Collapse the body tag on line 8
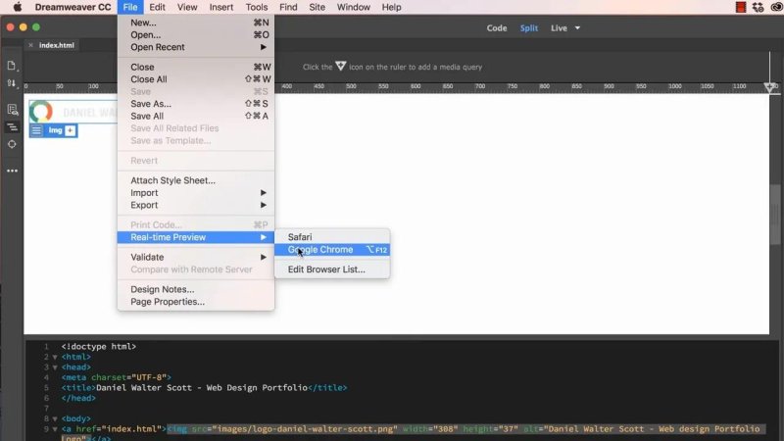 (55, 419)
